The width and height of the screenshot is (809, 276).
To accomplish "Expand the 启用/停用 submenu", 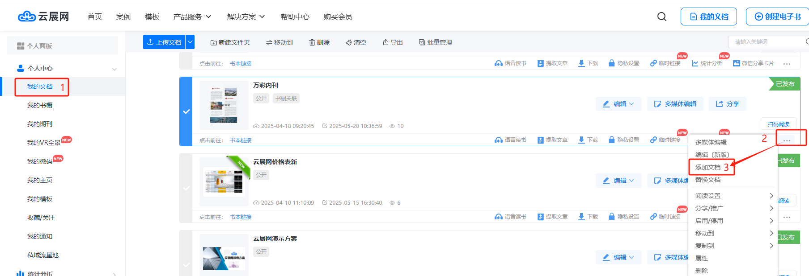I will click(733, 221).
